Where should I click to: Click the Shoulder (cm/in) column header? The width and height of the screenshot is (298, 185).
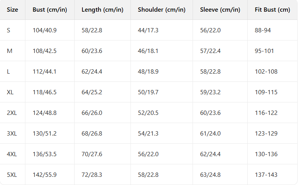(161, 10)
